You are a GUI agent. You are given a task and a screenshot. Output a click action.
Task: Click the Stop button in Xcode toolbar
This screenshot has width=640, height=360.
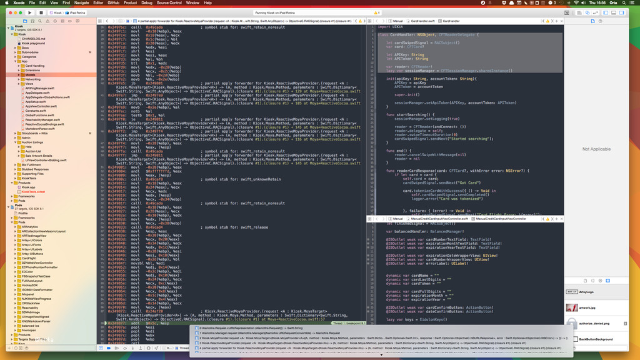click(x=41, y=12)
